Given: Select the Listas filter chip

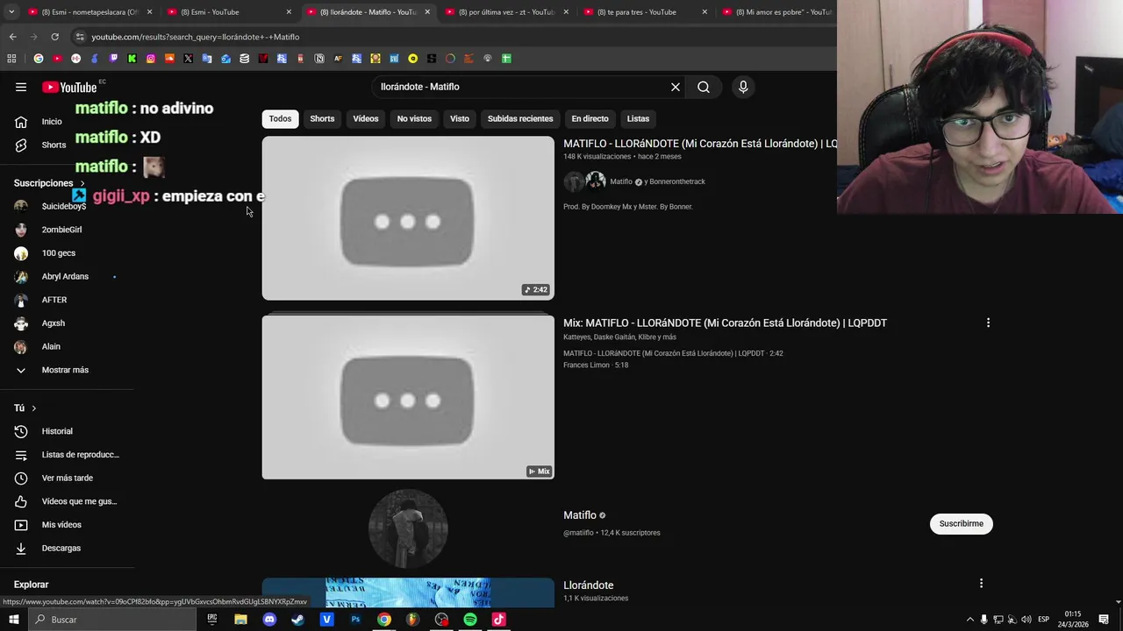Looking at the screenshot, I should (638, 118).
